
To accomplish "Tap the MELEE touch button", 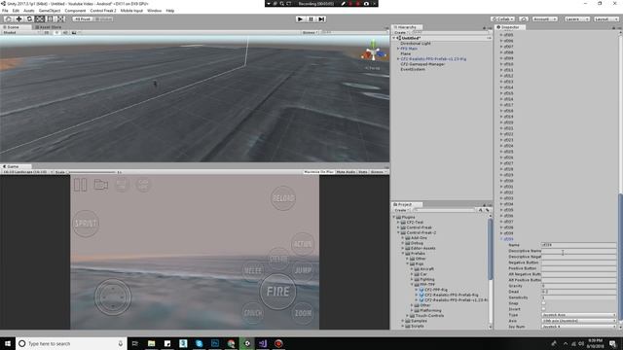I will (253, 270).
